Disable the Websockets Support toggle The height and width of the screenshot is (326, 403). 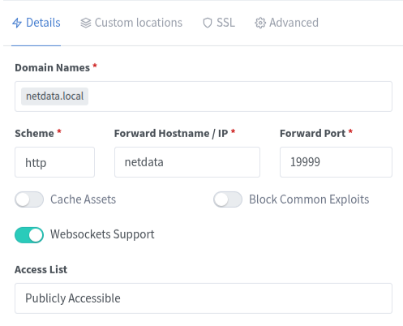coord(29,235)
